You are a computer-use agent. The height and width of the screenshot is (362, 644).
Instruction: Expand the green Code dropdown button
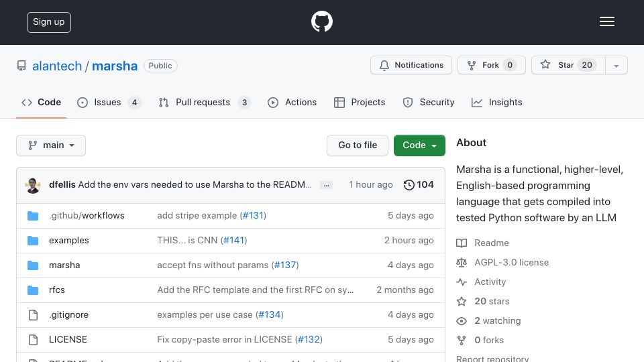tap(419, 145)
